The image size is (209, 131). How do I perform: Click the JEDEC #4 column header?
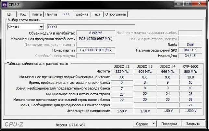coord(168,66)
